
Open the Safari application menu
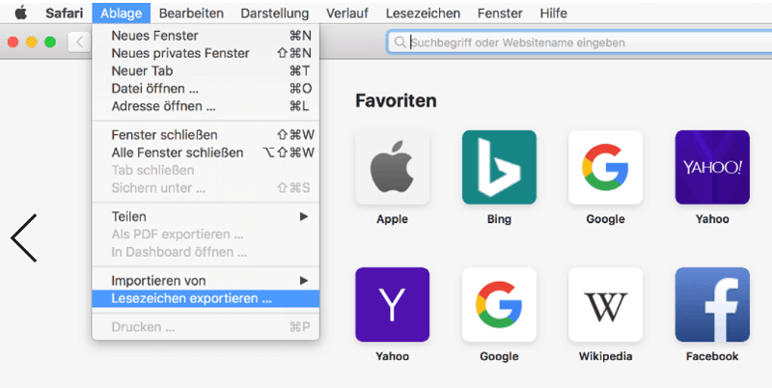point(64,14)
